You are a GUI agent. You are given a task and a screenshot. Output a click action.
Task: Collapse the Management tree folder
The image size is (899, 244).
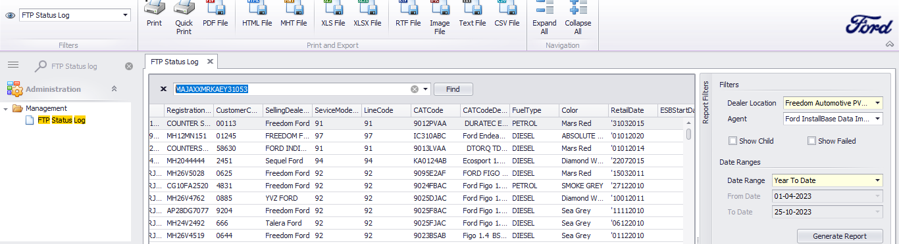[6, 108]
